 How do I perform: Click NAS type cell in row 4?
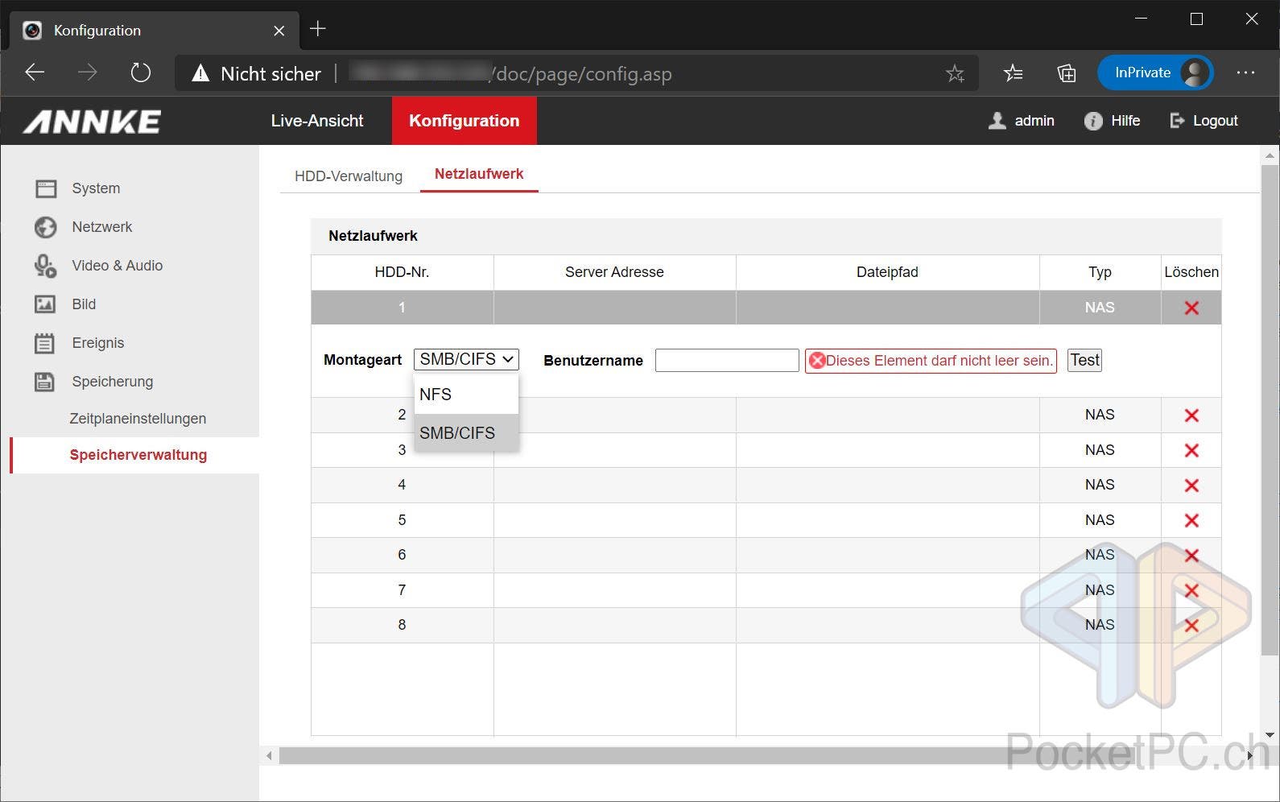point(1100,485)
